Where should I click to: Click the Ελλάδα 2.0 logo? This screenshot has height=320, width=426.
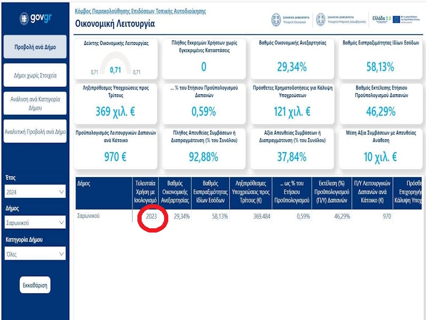(381, 19)
